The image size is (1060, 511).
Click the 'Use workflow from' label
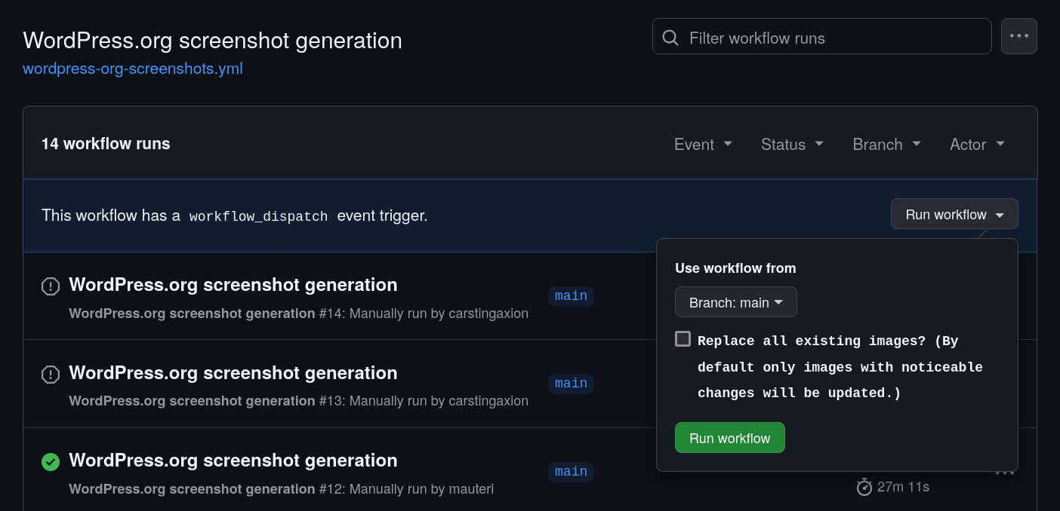point(735,268)
